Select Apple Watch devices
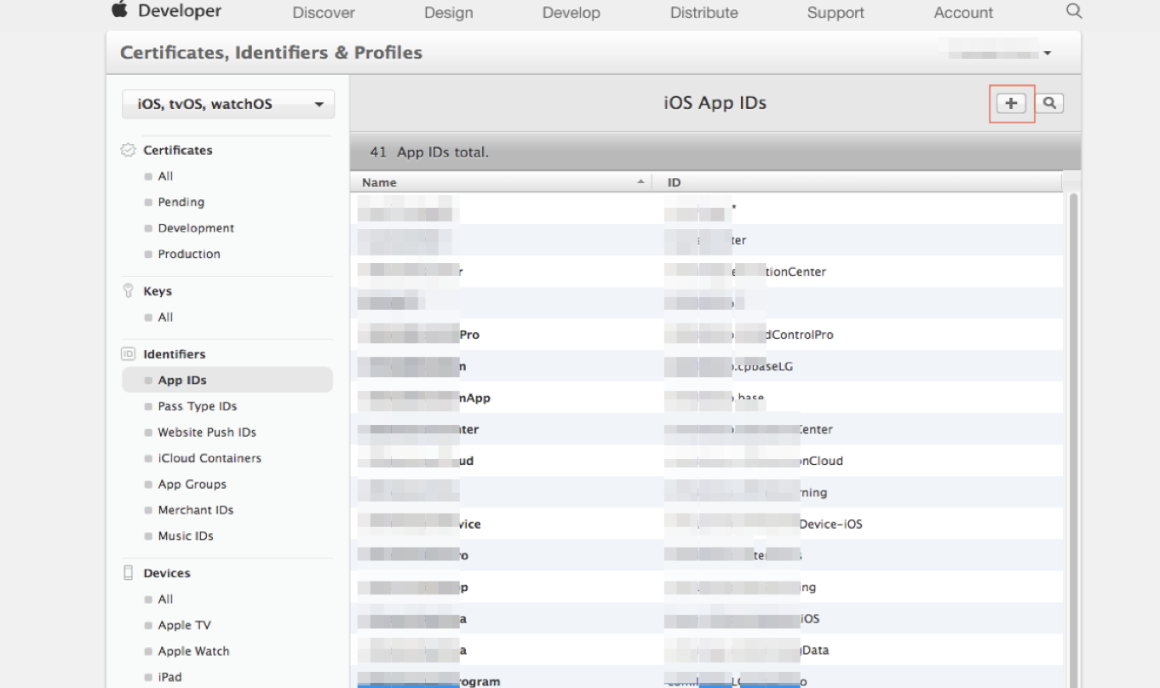The height and width of the screenshot is (688, 1160). point(193,651)
